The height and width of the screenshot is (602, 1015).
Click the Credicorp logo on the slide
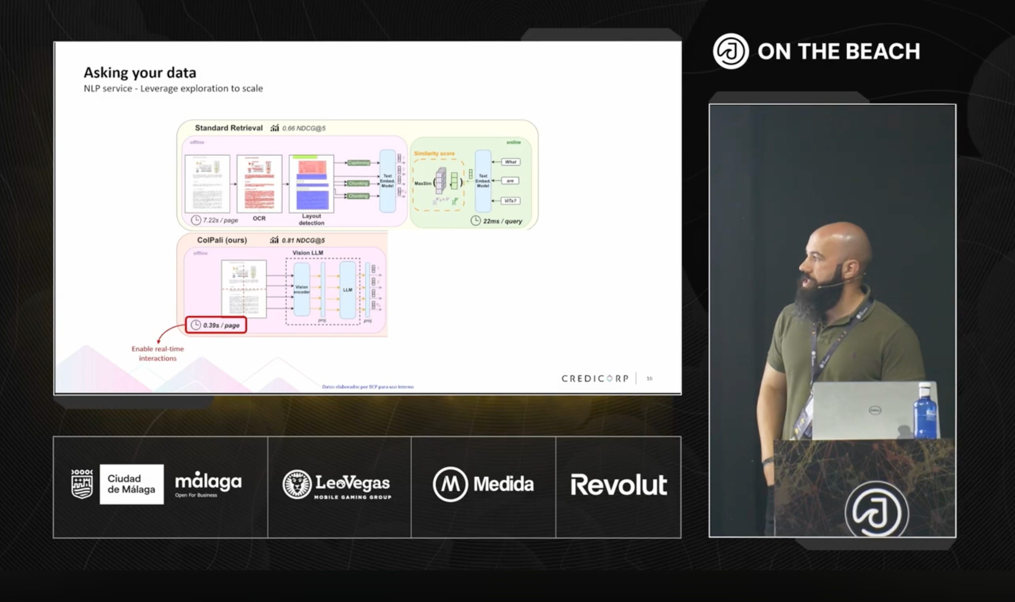click(595, 379)
